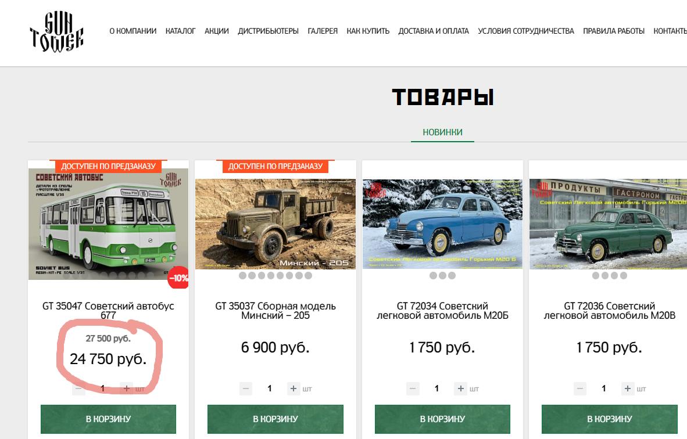Increase quantity for GT 72034 М20Б car
The width and height of the screenshot is (687, 439).
(x=460, y=388)
